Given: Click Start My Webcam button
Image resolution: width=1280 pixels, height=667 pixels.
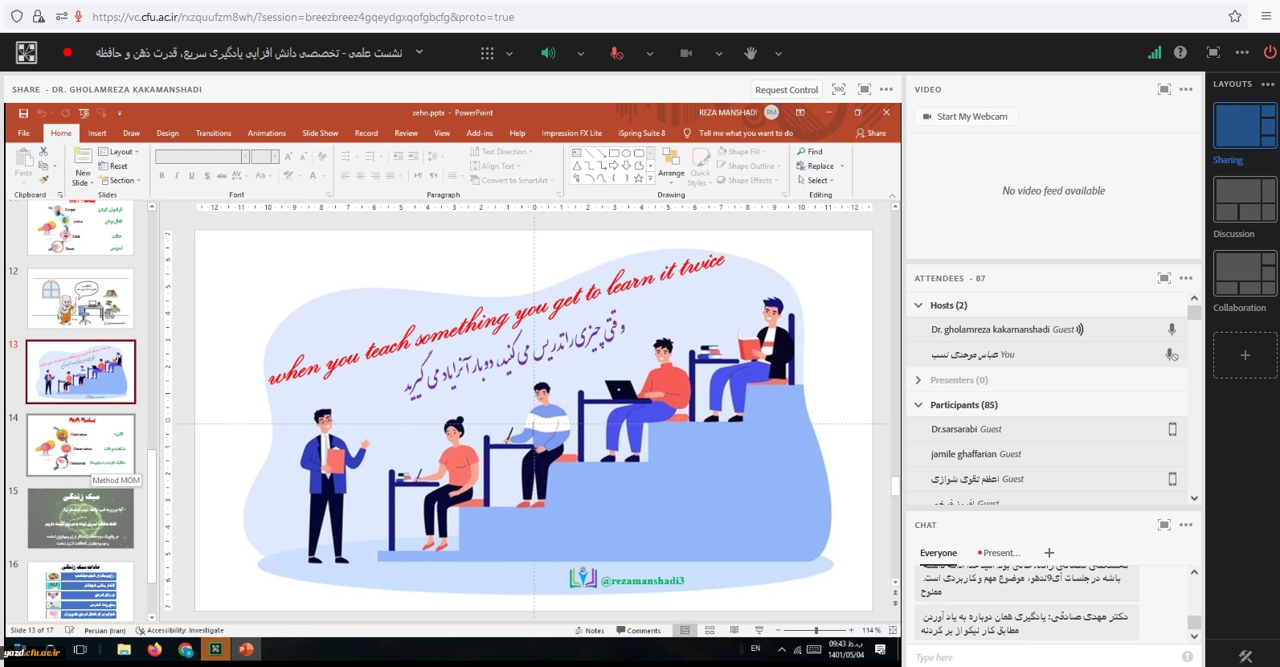Looking at the screenshot, I should click(965, 117).
